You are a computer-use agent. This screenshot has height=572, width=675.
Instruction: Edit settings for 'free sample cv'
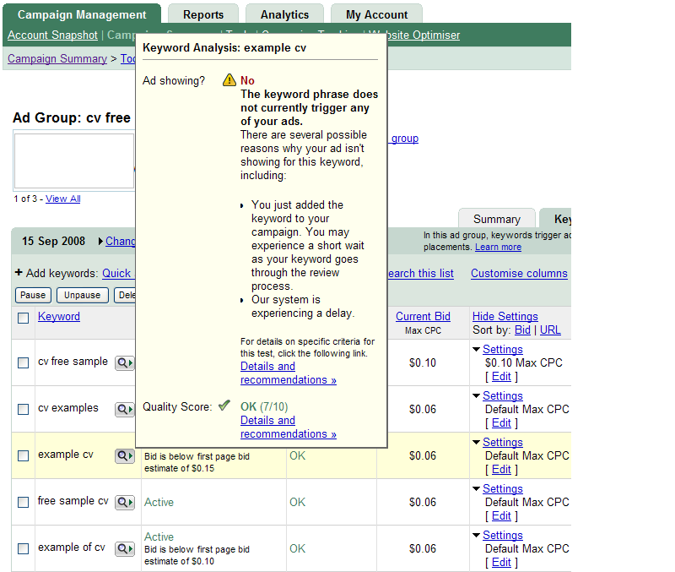pyautogui.click(x=501, y=516)
